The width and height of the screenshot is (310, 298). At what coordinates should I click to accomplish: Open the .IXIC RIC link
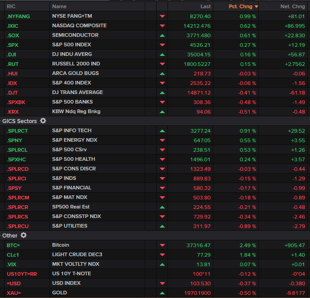click(12, 26)
